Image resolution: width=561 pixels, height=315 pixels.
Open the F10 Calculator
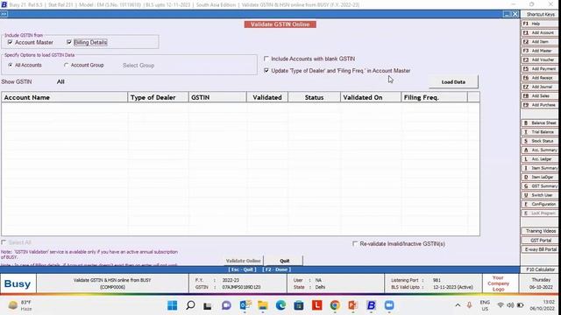(x=540, y=269)
